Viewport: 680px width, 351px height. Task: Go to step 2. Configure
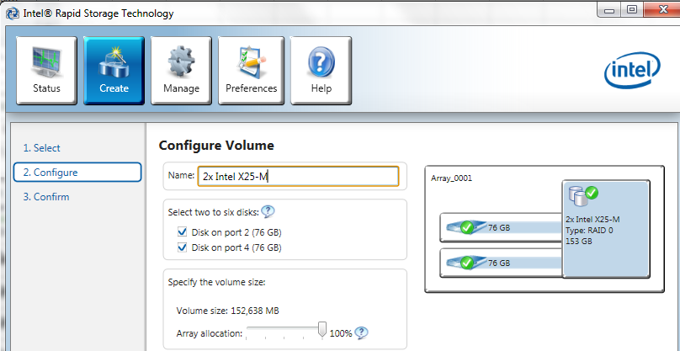coord(77,173)
